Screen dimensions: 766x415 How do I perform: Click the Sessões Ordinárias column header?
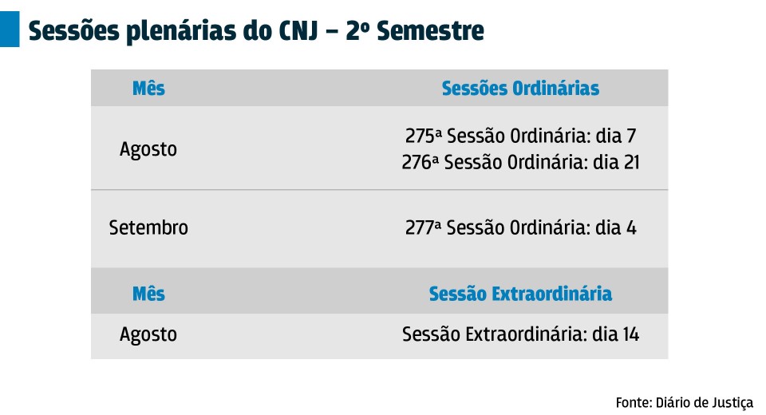coord(520,89)
